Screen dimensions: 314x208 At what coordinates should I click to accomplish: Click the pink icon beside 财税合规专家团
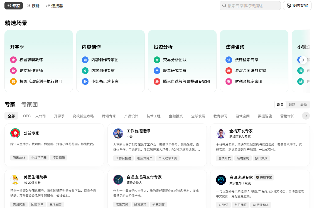tap(229, 81)
